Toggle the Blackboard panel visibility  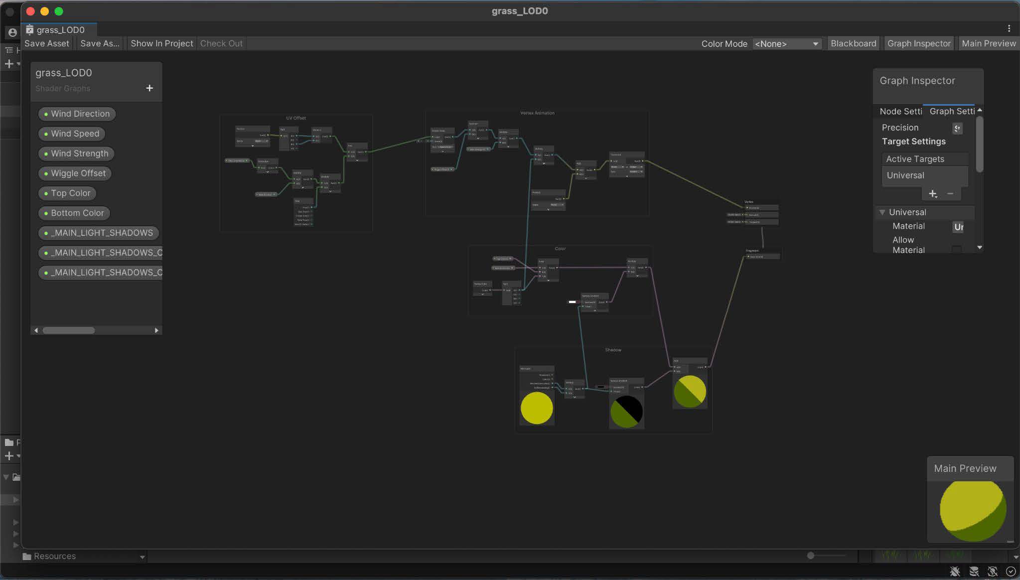853,43
